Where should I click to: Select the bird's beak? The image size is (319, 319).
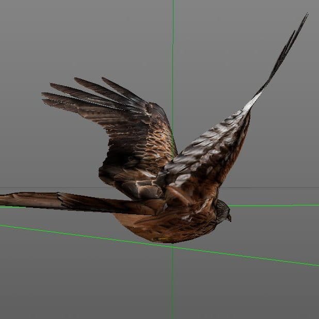click(x=229, y=218)
